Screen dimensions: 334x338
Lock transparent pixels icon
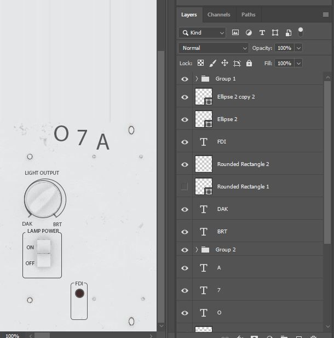(200, 63)
